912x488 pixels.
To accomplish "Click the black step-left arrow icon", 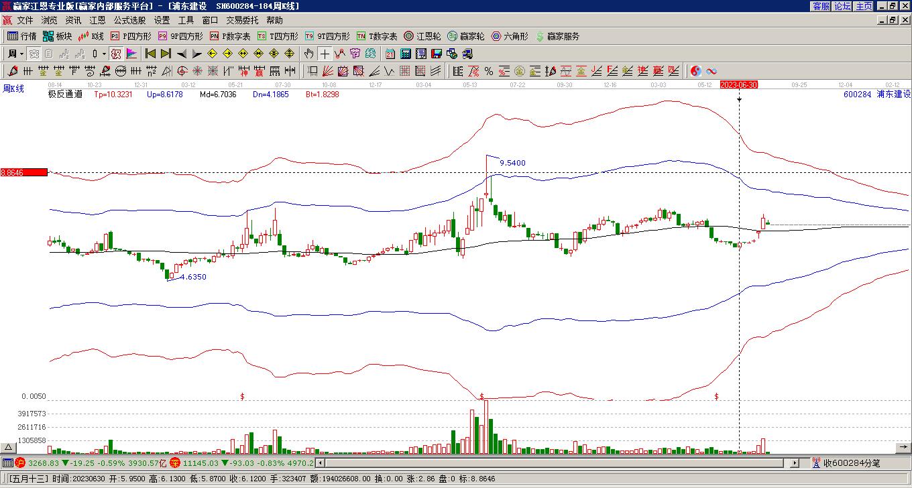I will coord(181,54).
